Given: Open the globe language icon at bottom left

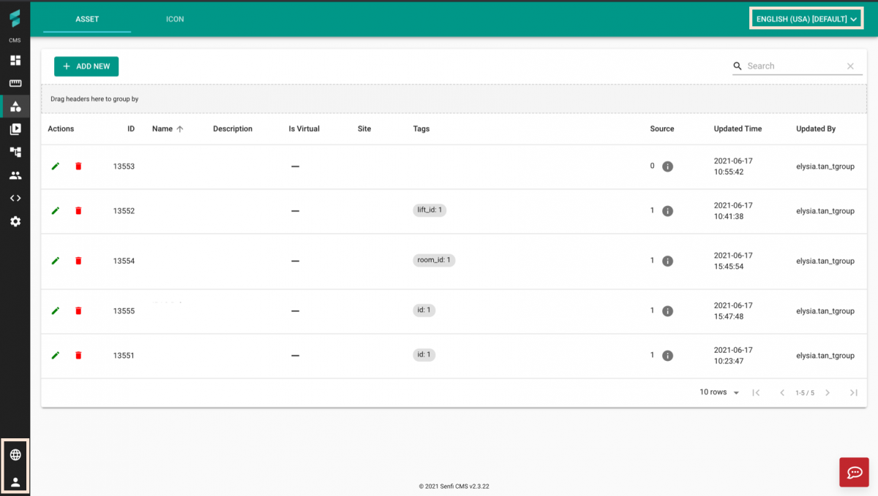Looking at the screenshot, I should [x=16, y=454].
